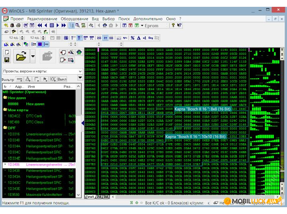Switch to the 3d view tab

pyautogui.click(x=106, y=197)
